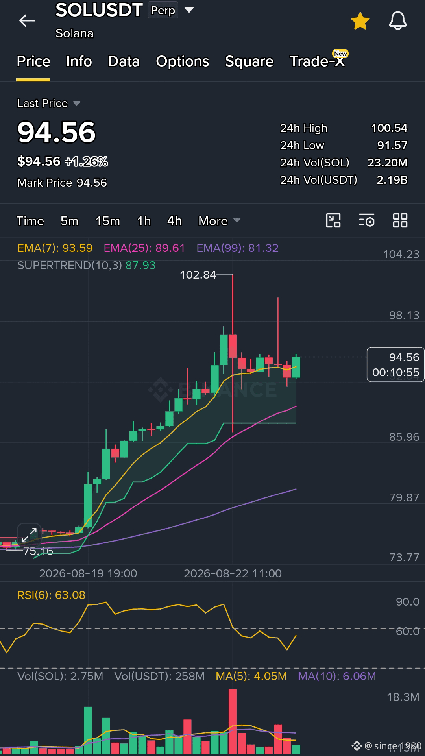Tap the back arrow icon
425x756 pixels.
pos(27,20)
